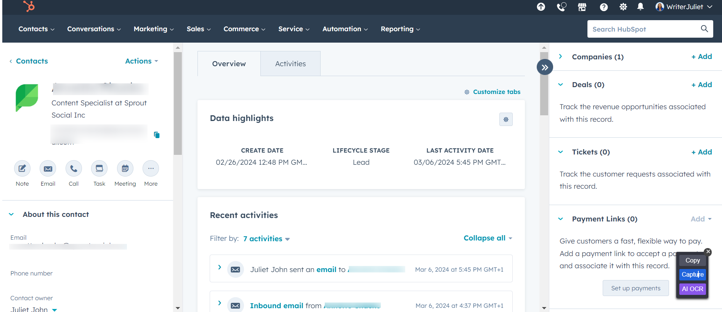Add a company association
The height and width of the screenshot is (312, 722).
point(702,56)
